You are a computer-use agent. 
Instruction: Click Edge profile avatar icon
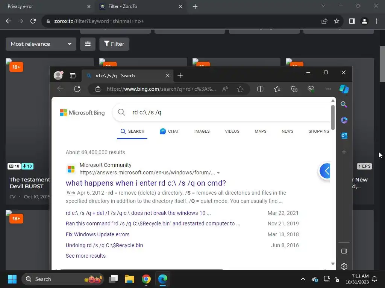[x=58, y=75]
